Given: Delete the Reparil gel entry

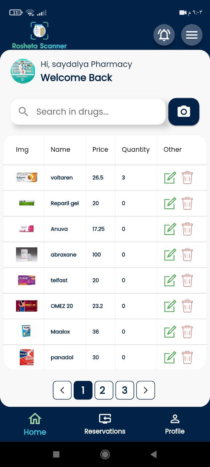Looking at the screenshot, I should (x=187, y=203).
